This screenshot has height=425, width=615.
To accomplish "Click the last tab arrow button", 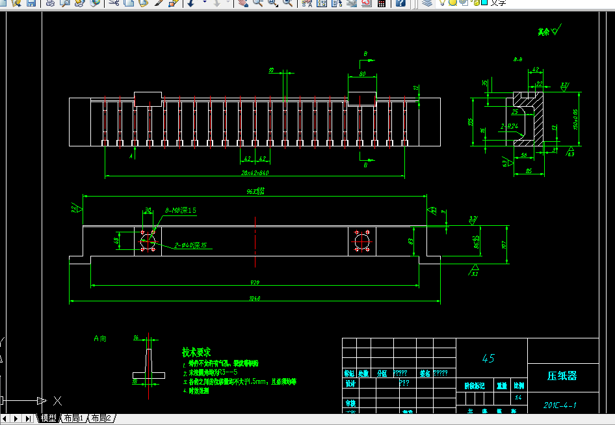I will (x=28, y=418).
